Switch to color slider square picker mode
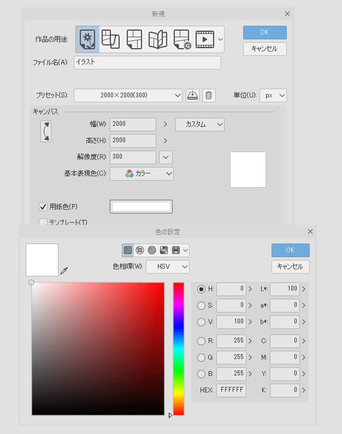The height and width of the screenshot is (434, 342). point(128,250)
